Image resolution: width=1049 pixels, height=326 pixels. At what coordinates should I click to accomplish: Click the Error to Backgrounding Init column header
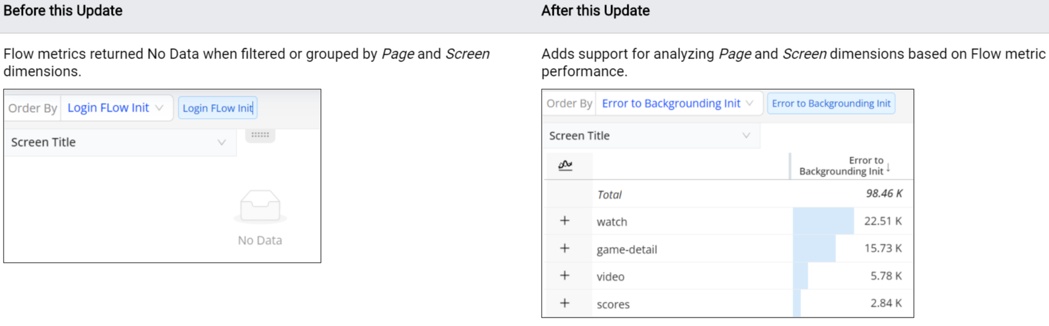(841, 166)
